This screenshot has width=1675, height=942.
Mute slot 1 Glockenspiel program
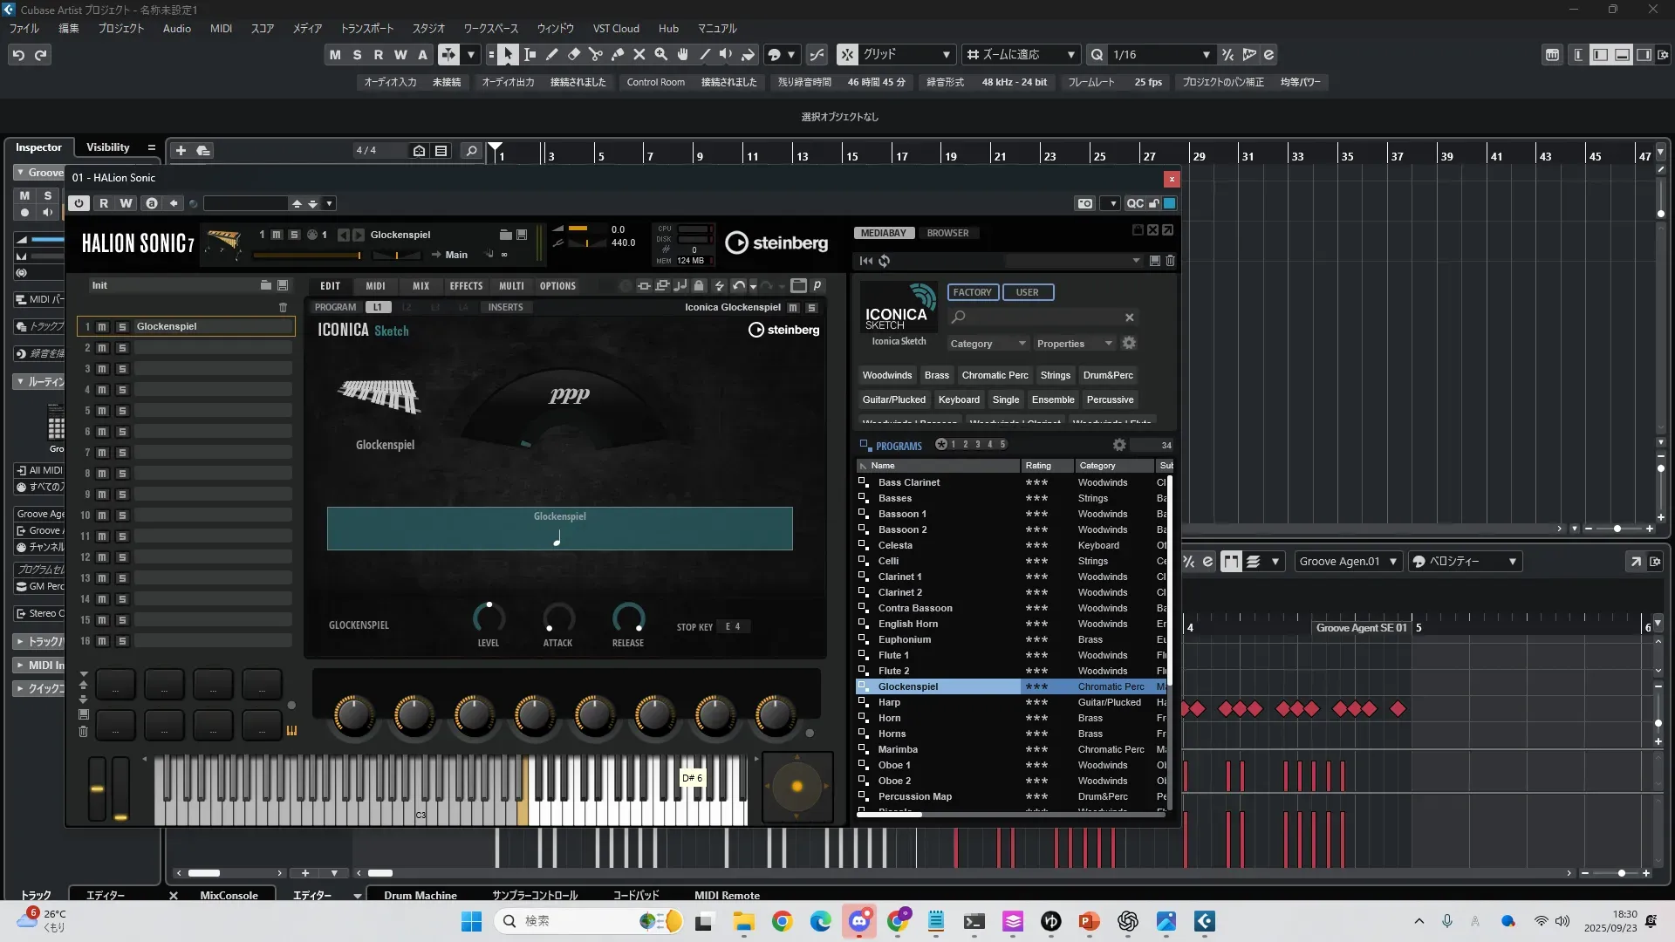point(102,326)
